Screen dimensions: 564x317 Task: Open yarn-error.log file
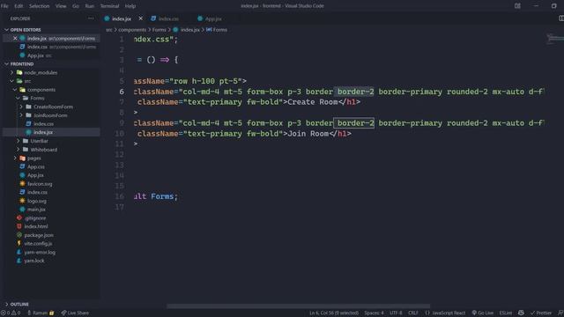pos(40,253)
